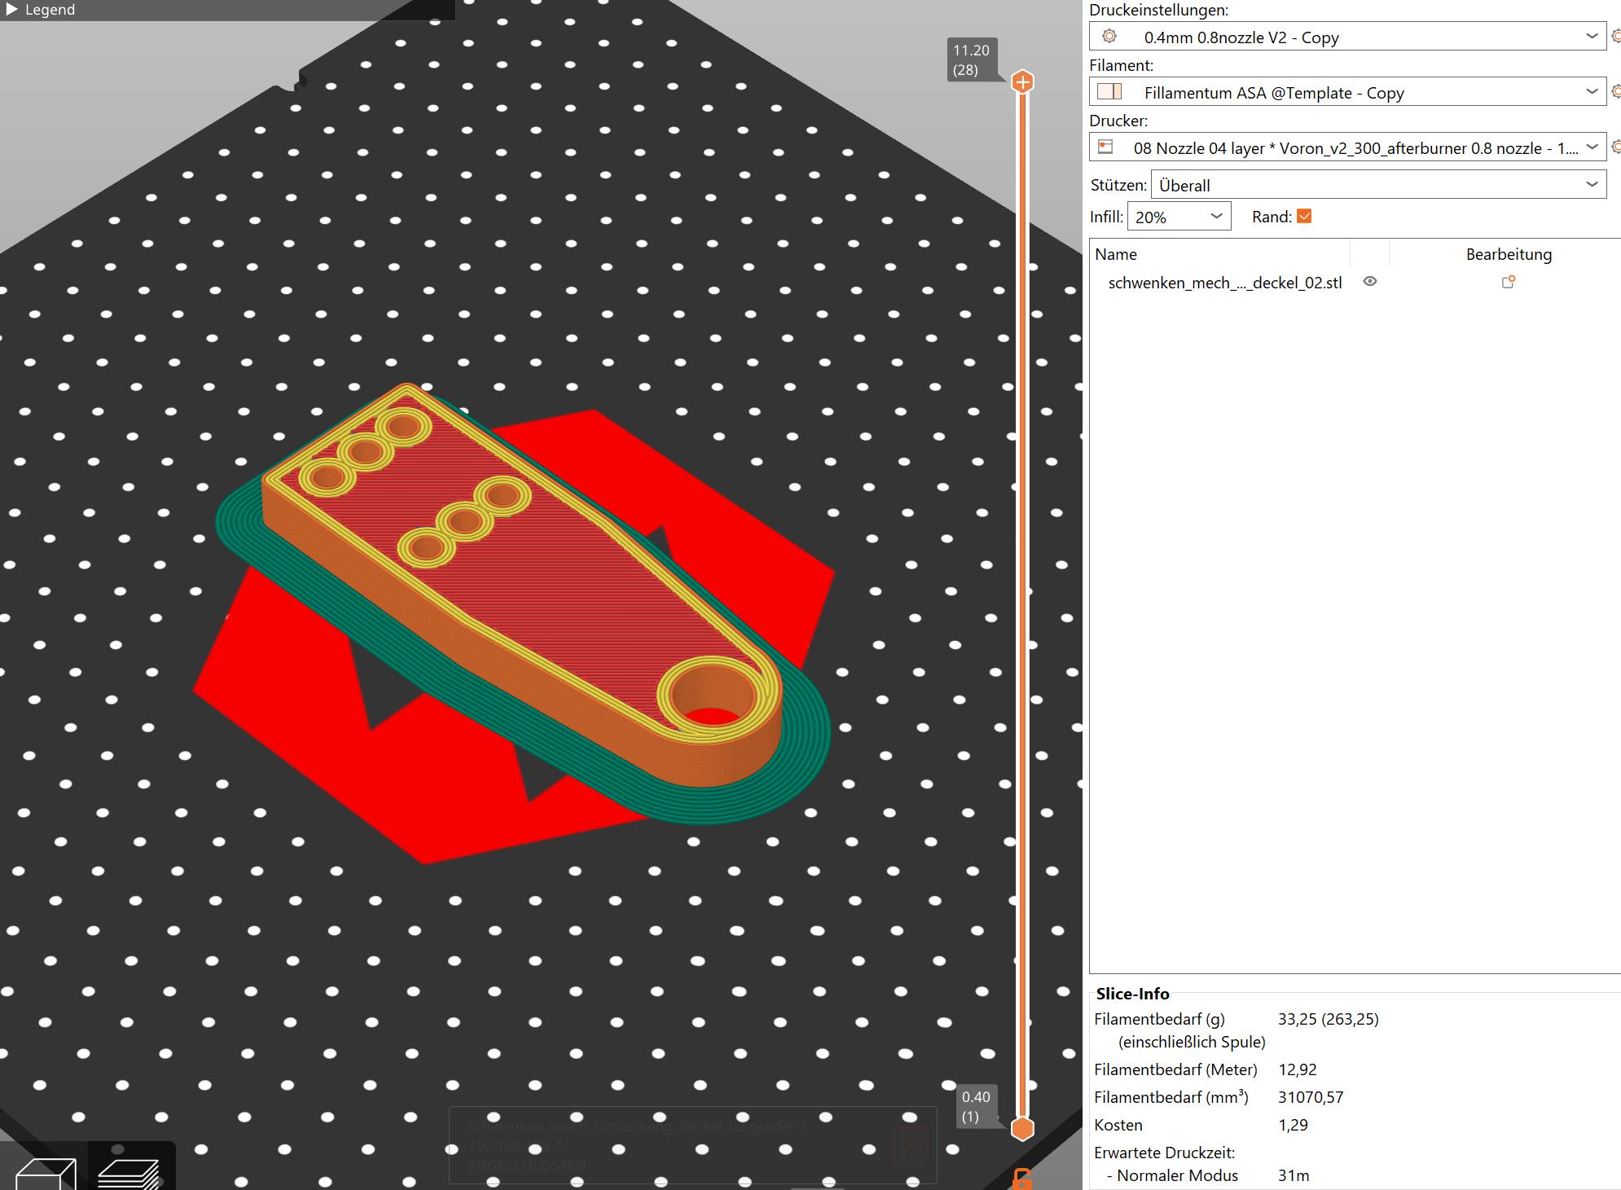Select the layers preview view icon
1621x1190 pixels.
[x=129, y=1174]
